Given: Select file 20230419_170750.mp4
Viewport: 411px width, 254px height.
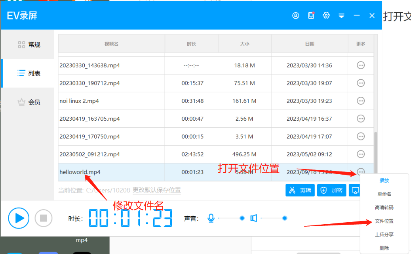Looking at the screenshot, I should tap(89, 137).
